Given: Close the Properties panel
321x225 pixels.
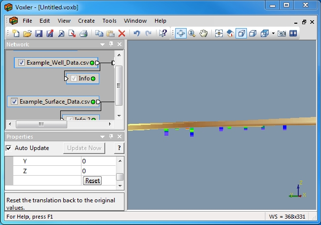Looking at the screenshot, I should [120, 137].
